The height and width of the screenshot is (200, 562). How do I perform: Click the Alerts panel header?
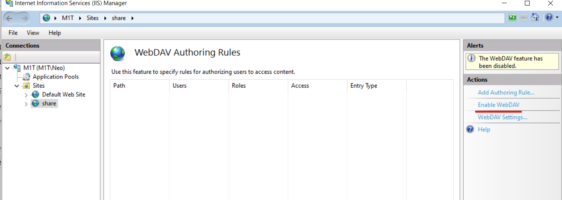coord(513,46)
